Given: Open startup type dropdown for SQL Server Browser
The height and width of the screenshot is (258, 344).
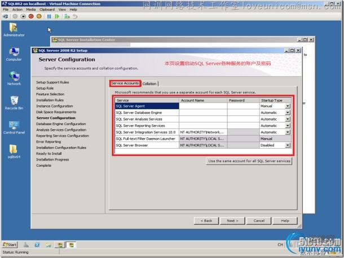Looking at the screenshot, I should 288,145.
